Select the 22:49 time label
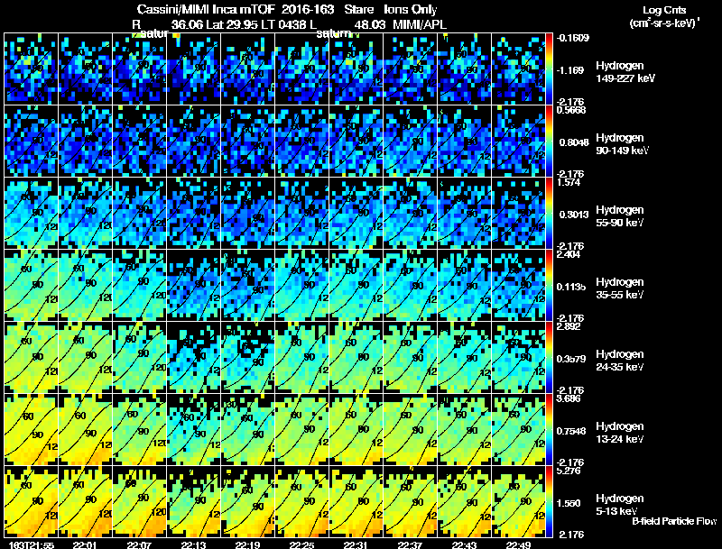Image resolution: width=722 pixels, height=549 pixels. tap(518, 544)
